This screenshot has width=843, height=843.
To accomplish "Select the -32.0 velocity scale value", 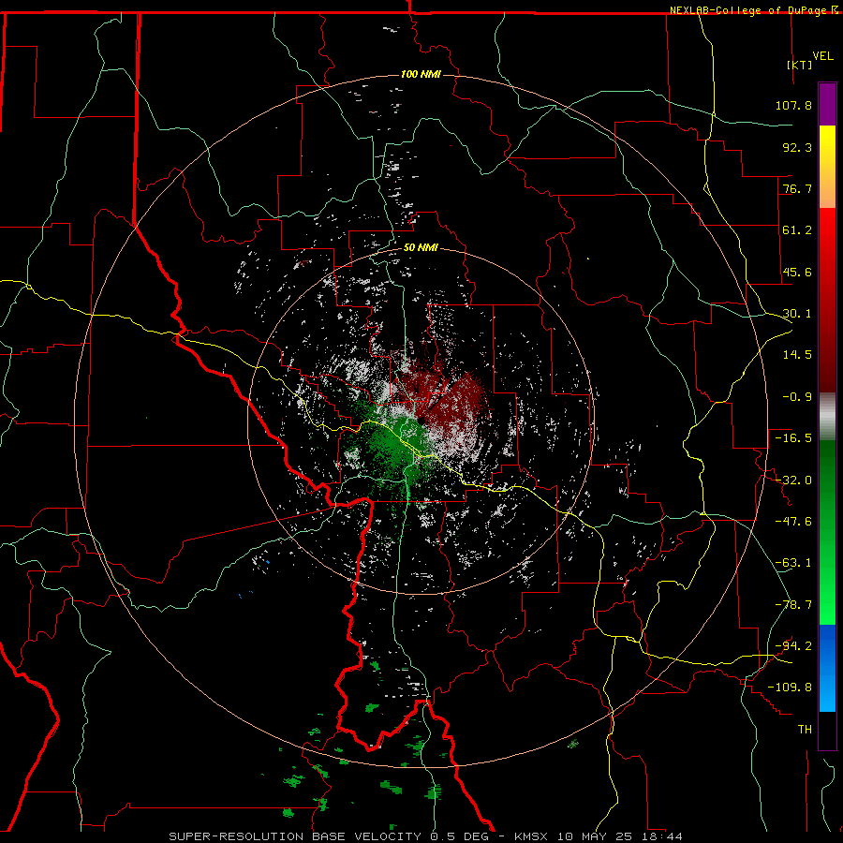I will (x=793, y=481).
